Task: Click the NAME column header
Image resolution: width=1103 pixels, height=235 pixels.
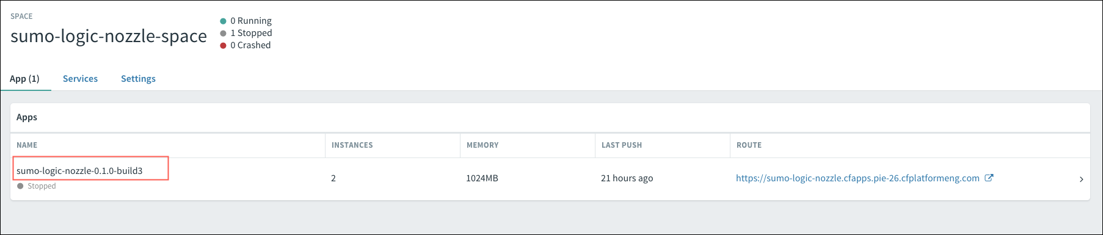Action: (x=27, y=145)
